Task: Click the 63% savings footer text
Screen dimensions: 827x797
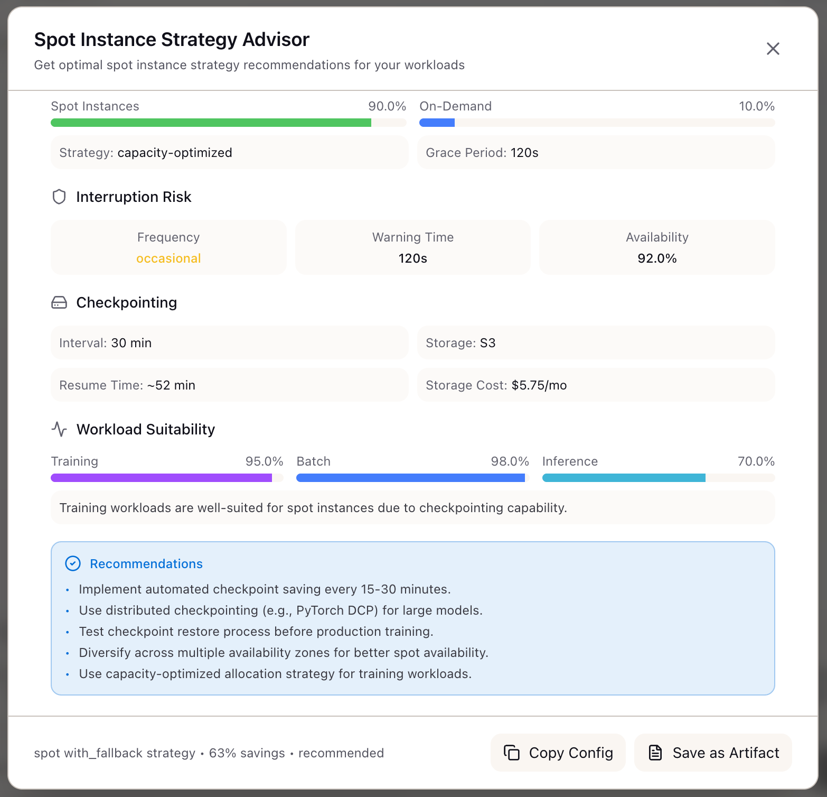Action: (x=246, y=753)
